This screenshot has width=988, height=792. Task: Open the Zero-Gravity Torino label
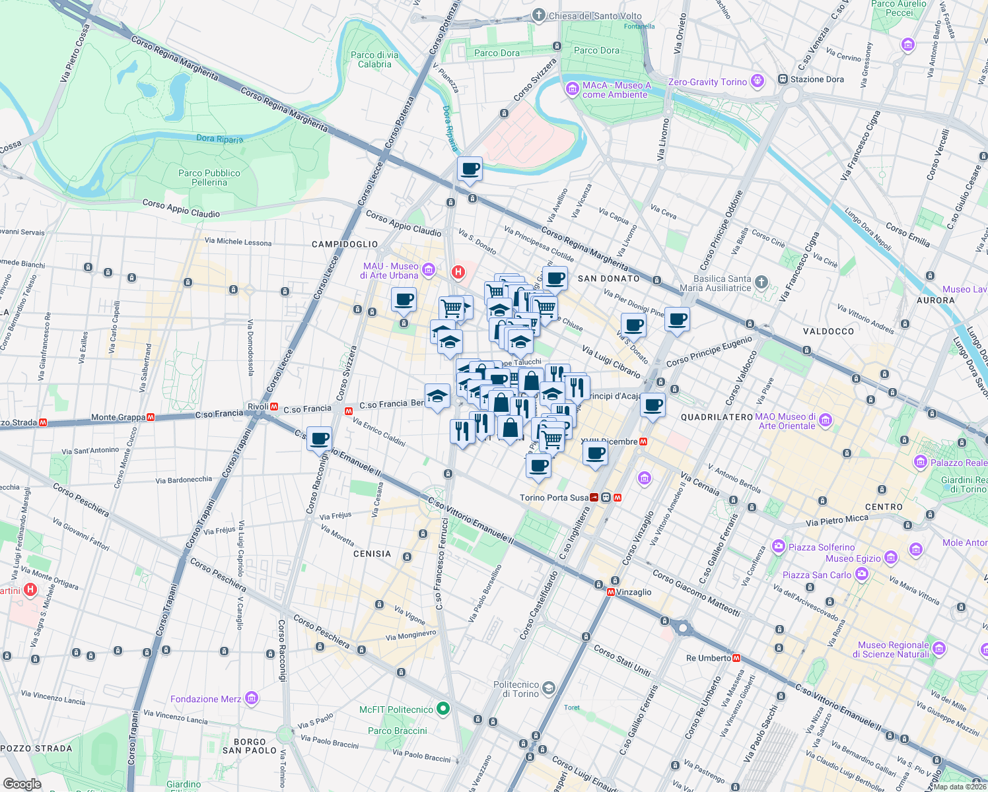709,82
